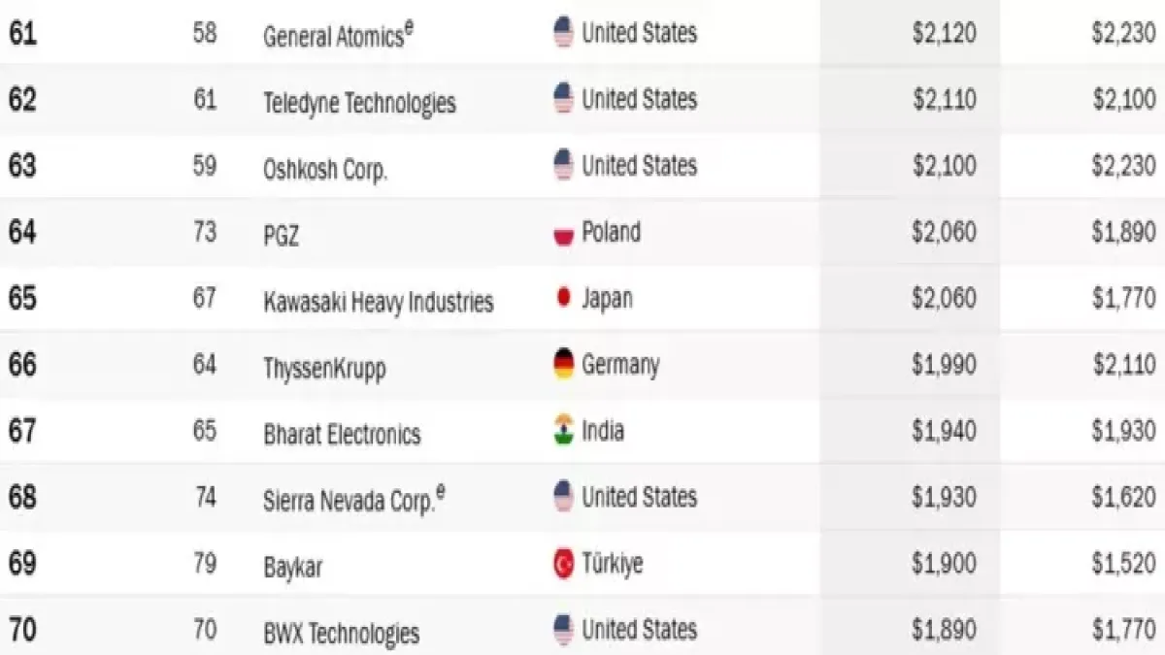Click the ThyssenKrupp company name
1165x655 pixels.
click(x=324, y=368)
